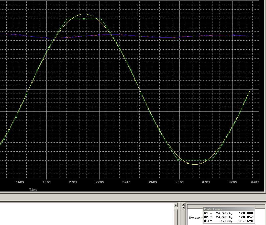
Task: Close the simulation status pane with the X
Action: (183, 205)
